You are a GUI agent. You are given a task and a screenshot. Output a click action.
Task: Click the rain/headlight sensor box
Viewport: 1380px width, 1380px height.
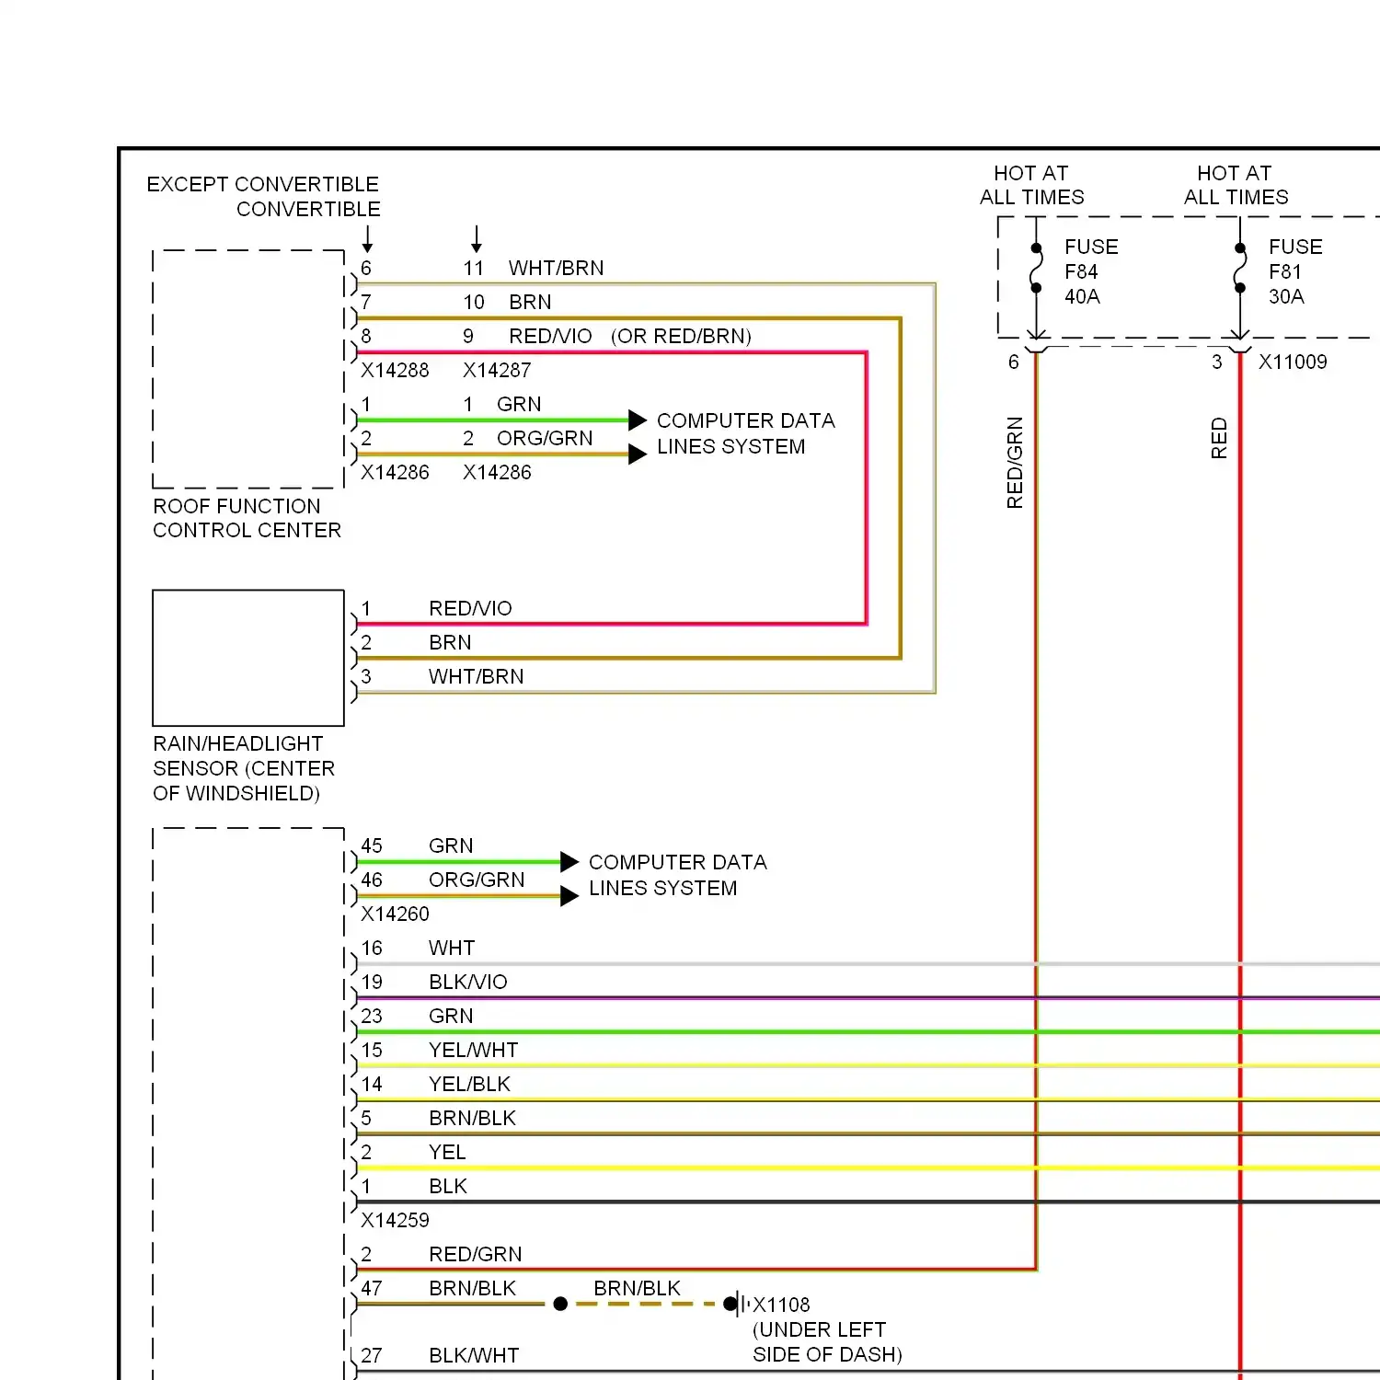point(248,658)
